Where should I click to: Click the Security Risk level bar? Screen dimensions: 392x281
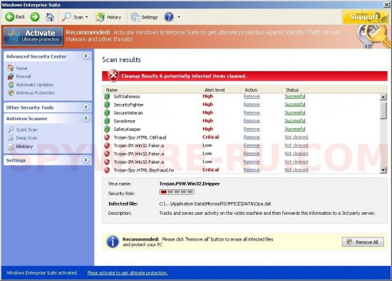177,192
